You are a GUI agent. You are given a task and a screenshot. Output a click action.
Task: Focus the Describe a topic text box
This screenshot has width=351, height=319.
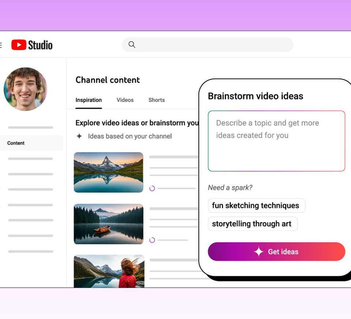(x=276, y=141)
